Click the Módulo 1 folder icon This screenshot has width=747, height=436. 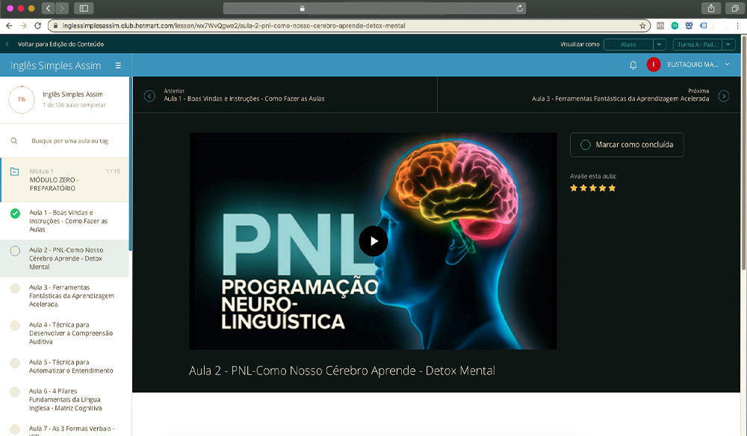(x=14, y=172)
